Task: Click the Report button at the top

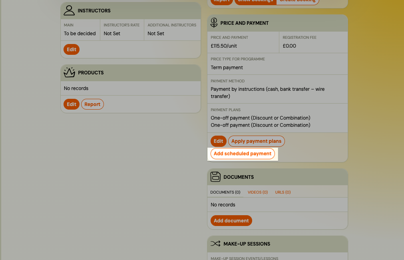Action: pos(222,1)
